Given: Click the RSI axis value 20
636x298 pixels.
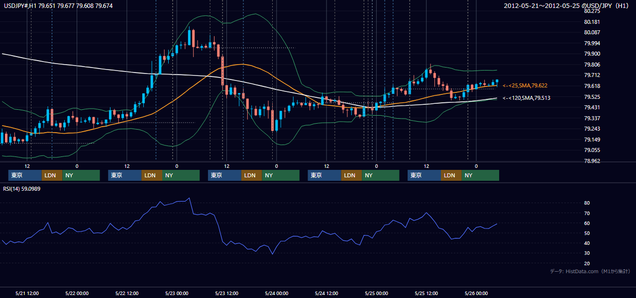Looking at the screenshot, I should [x=587, y=263].
